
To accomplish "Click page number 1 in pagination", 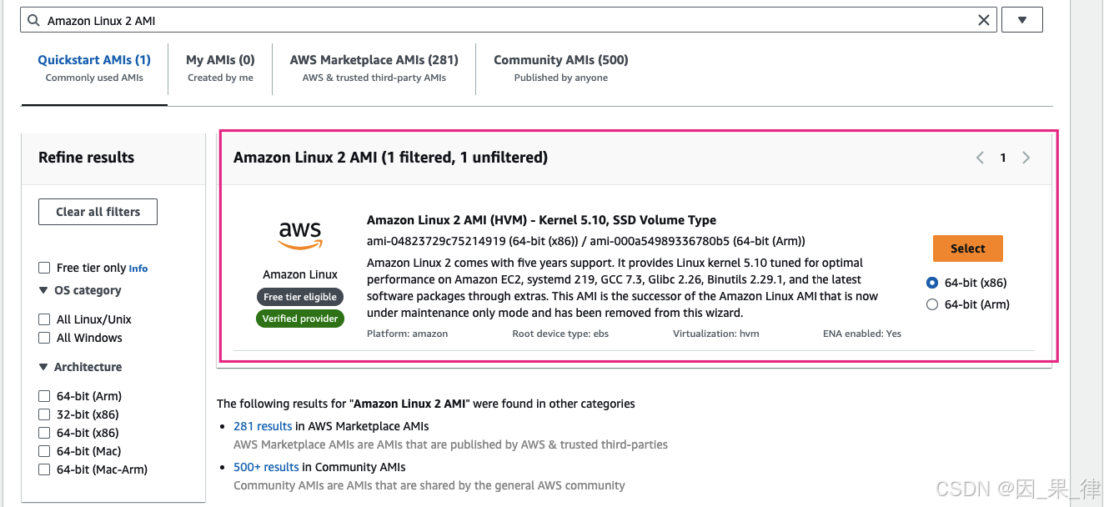I will click(x=1003, y=158).
